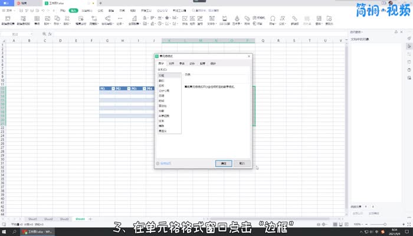Viewport: 413px width, 236px height.
Task: Click the 确定 button in the dialog
Action: (224, 163)
